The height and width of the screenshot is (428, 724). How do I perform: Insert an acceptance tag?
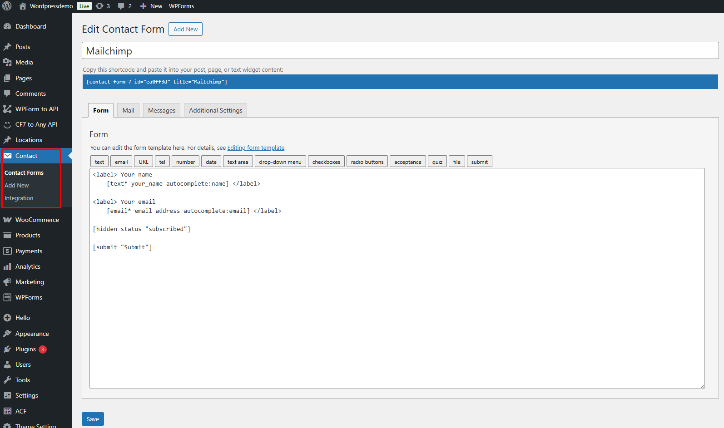tap(408, 162)
